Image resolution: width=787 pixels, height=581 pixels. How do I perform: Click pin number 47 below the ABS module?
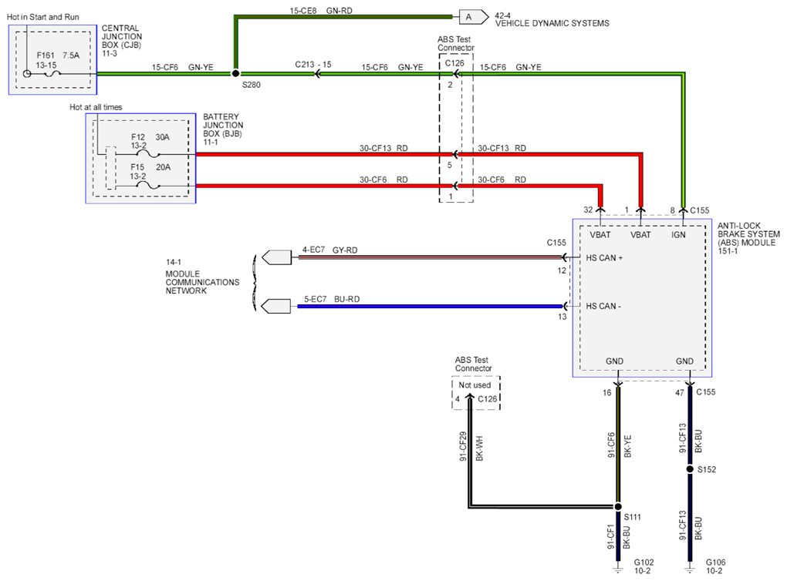point(680,392)
